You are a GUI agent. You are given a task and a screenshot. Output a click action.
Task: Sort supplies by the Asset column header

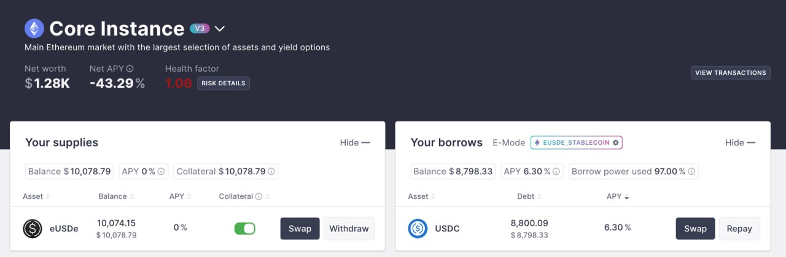(x=36, y=196)
